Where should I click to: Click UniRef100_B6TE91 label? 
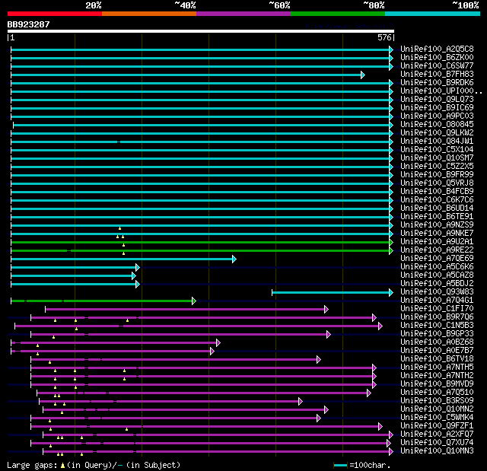tap(437, 217)
